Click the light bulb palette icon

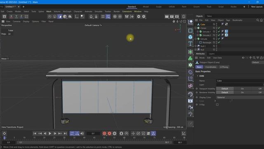[191, 114]
